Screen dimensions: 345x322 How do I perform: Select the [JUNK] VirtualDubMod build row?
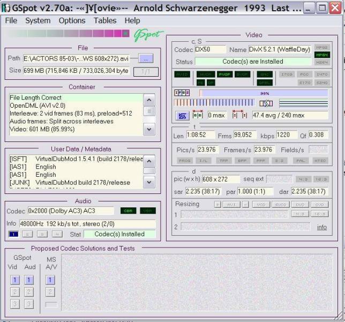pos(76,183)
